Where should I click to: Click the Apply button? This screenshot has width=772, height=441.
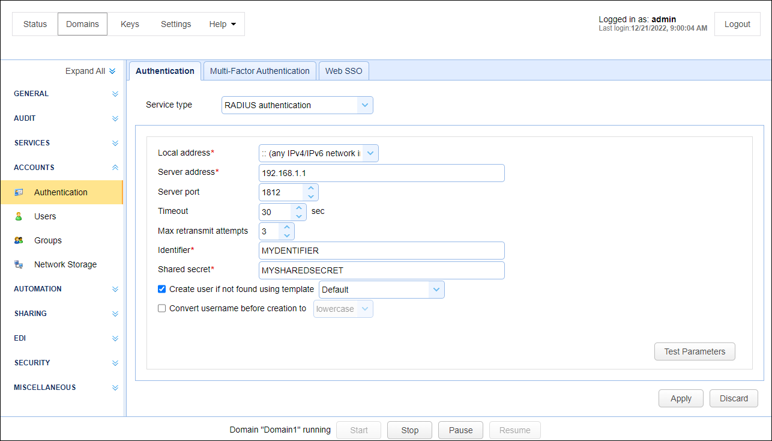pos(681,398)
